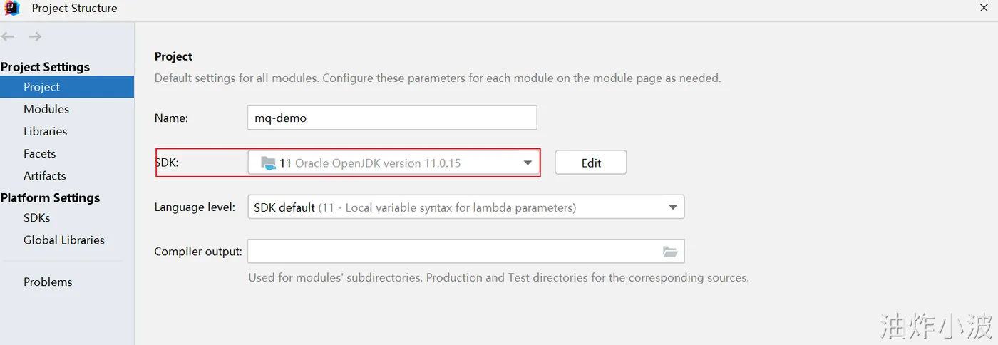Open the Language level dropdown arrow
Viewport: 998px width, 345px height.
(x=672, y=207)
